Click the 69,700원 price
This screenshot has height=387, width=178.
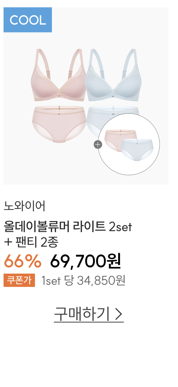click(85, 261)
